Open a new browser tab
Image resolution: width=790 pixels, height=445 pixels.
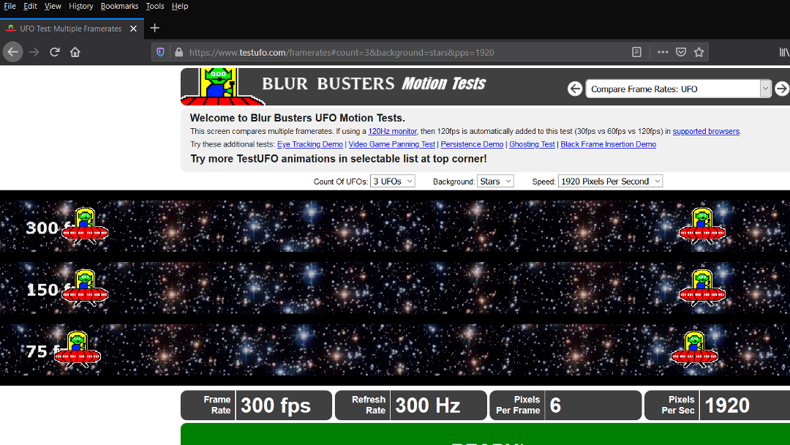154,29
